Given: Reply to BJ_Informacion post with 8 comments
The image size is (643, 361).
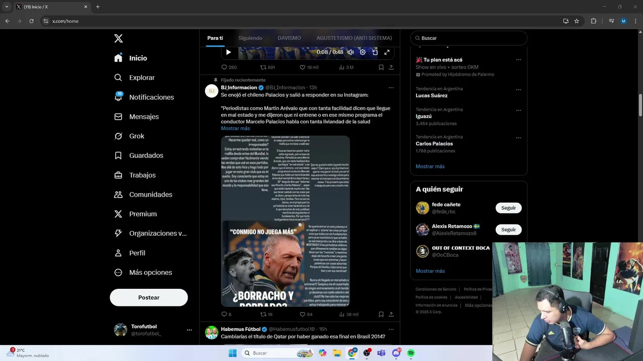Looking at the screenshot, I should [x=227, y=314].
